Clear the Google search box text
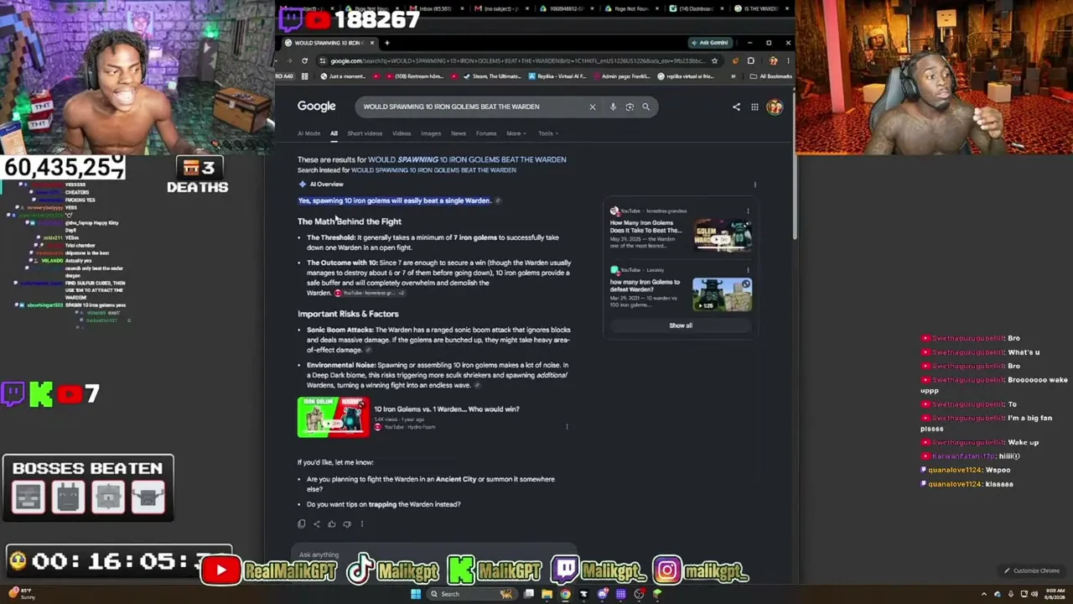This screenshot has width=1073, height=604. coord(592,107)
